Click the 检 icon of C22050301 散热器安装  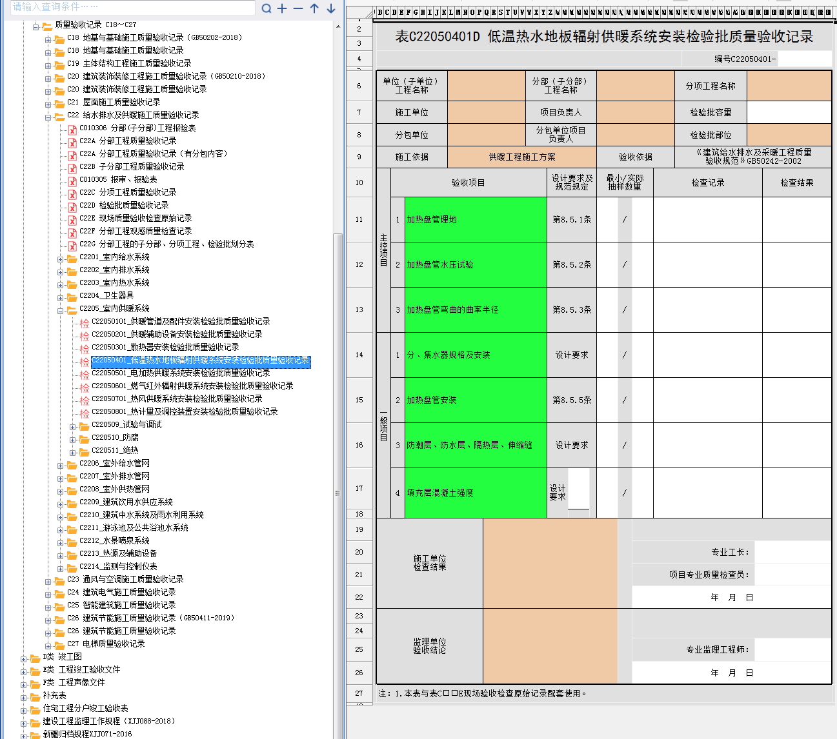85,348
